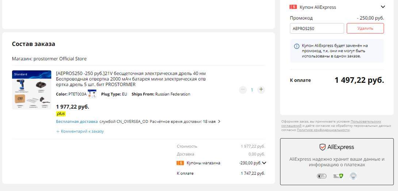Remove promo code with Удалить button
The width and height of the screenshot is (398, 191).
(365, 28)
